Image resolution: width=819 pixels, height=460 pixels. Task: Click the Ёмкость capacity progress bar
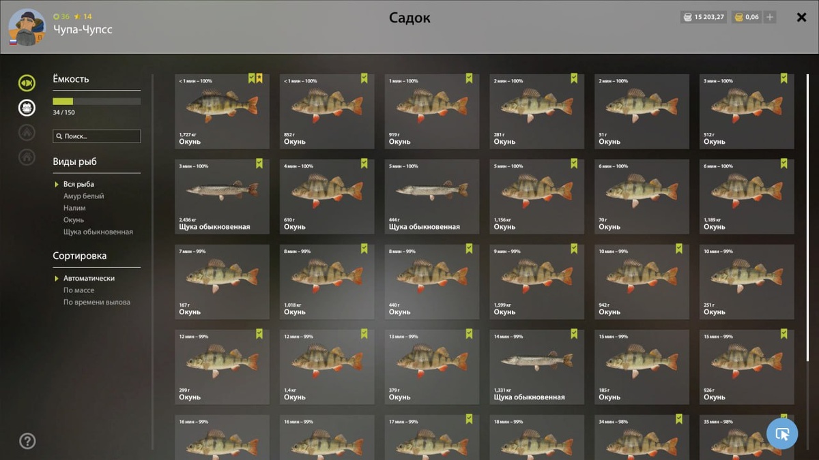[97, 102]
